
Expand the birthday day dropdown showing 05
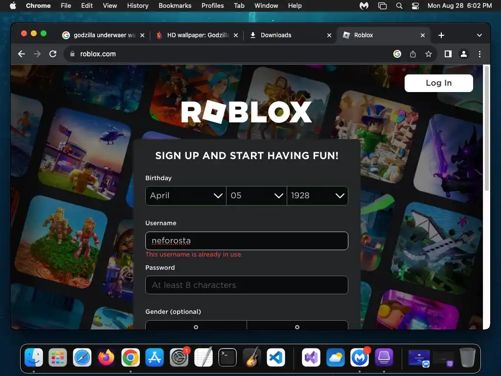(x=256, y=196)
